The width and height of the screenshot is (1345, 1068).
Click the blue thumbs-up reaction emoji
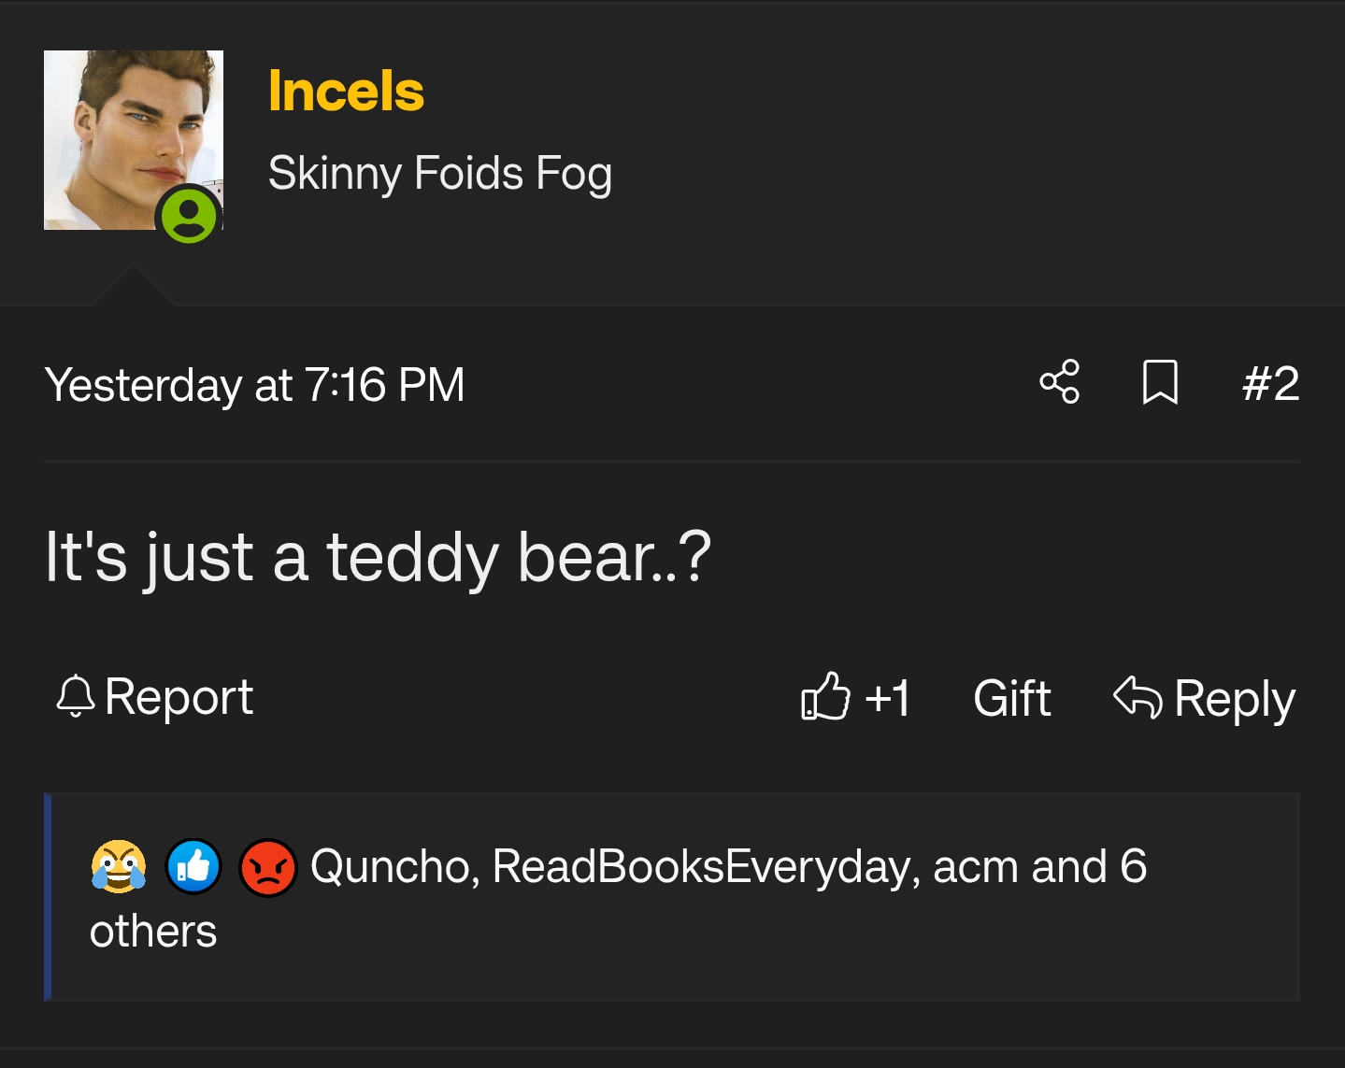pos(193,866)
